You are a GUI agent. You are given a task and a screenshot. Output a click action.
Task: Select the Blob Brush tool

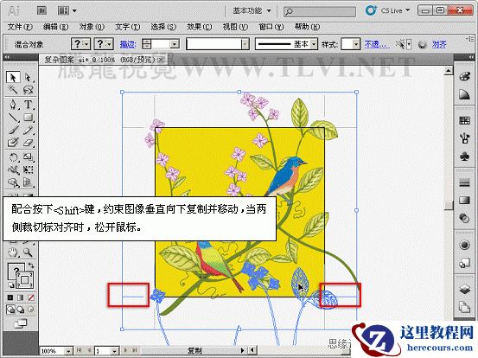[x=13, y=143]
